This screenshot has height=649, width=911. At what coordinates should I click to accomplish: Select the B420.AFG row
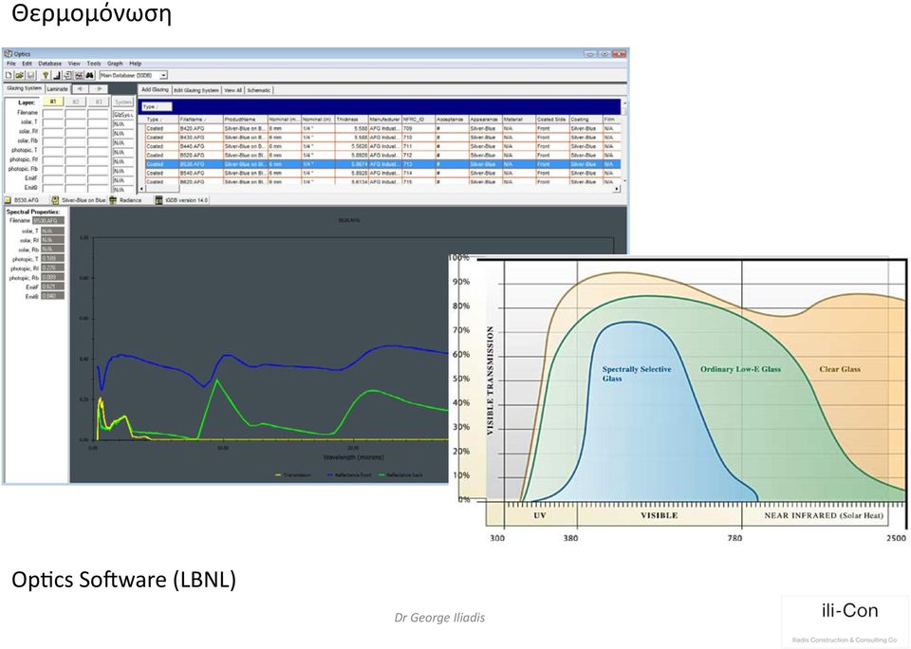pos(382,128)
